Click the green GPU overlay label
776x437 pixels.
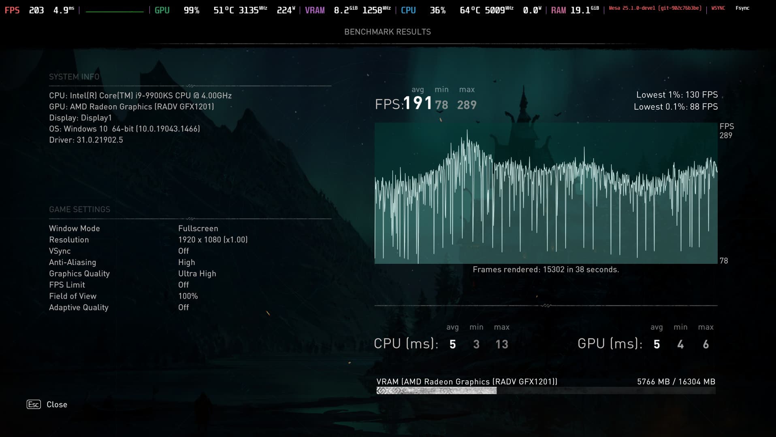[162, 10]
